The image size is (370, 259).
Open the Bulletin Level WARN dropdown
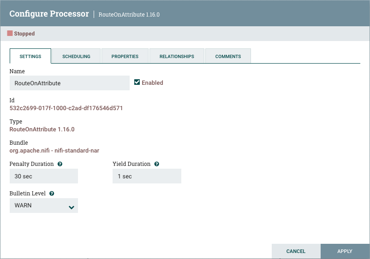point(43,206)
